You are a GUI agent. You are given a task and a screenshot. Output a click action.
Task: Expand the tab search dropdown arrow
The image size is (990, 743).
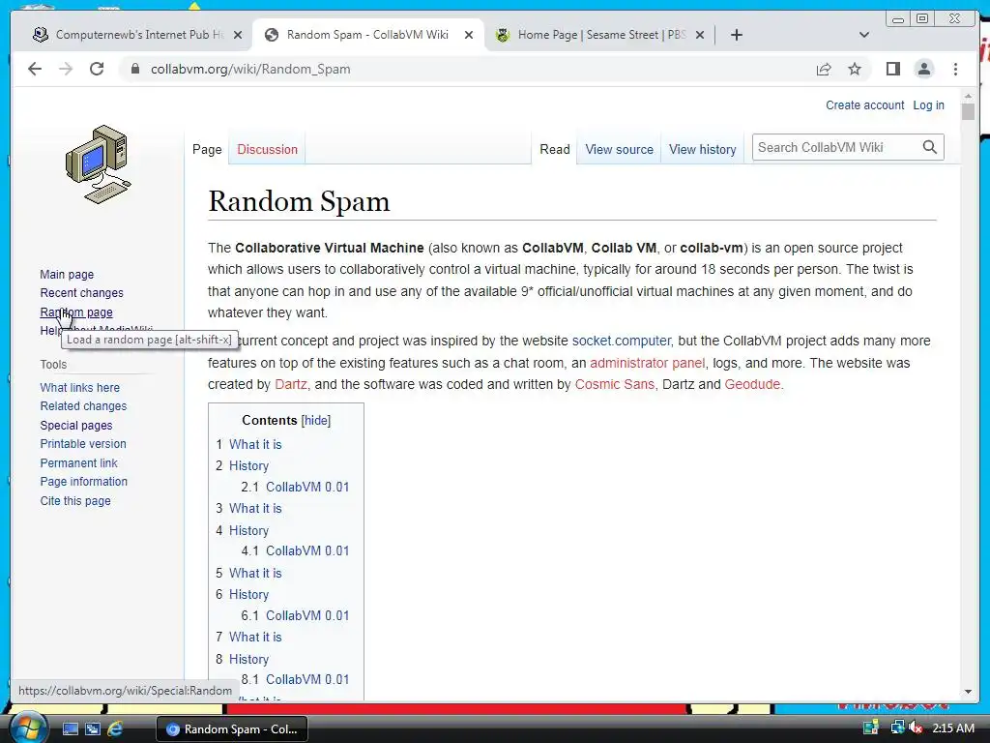point(864,35)
